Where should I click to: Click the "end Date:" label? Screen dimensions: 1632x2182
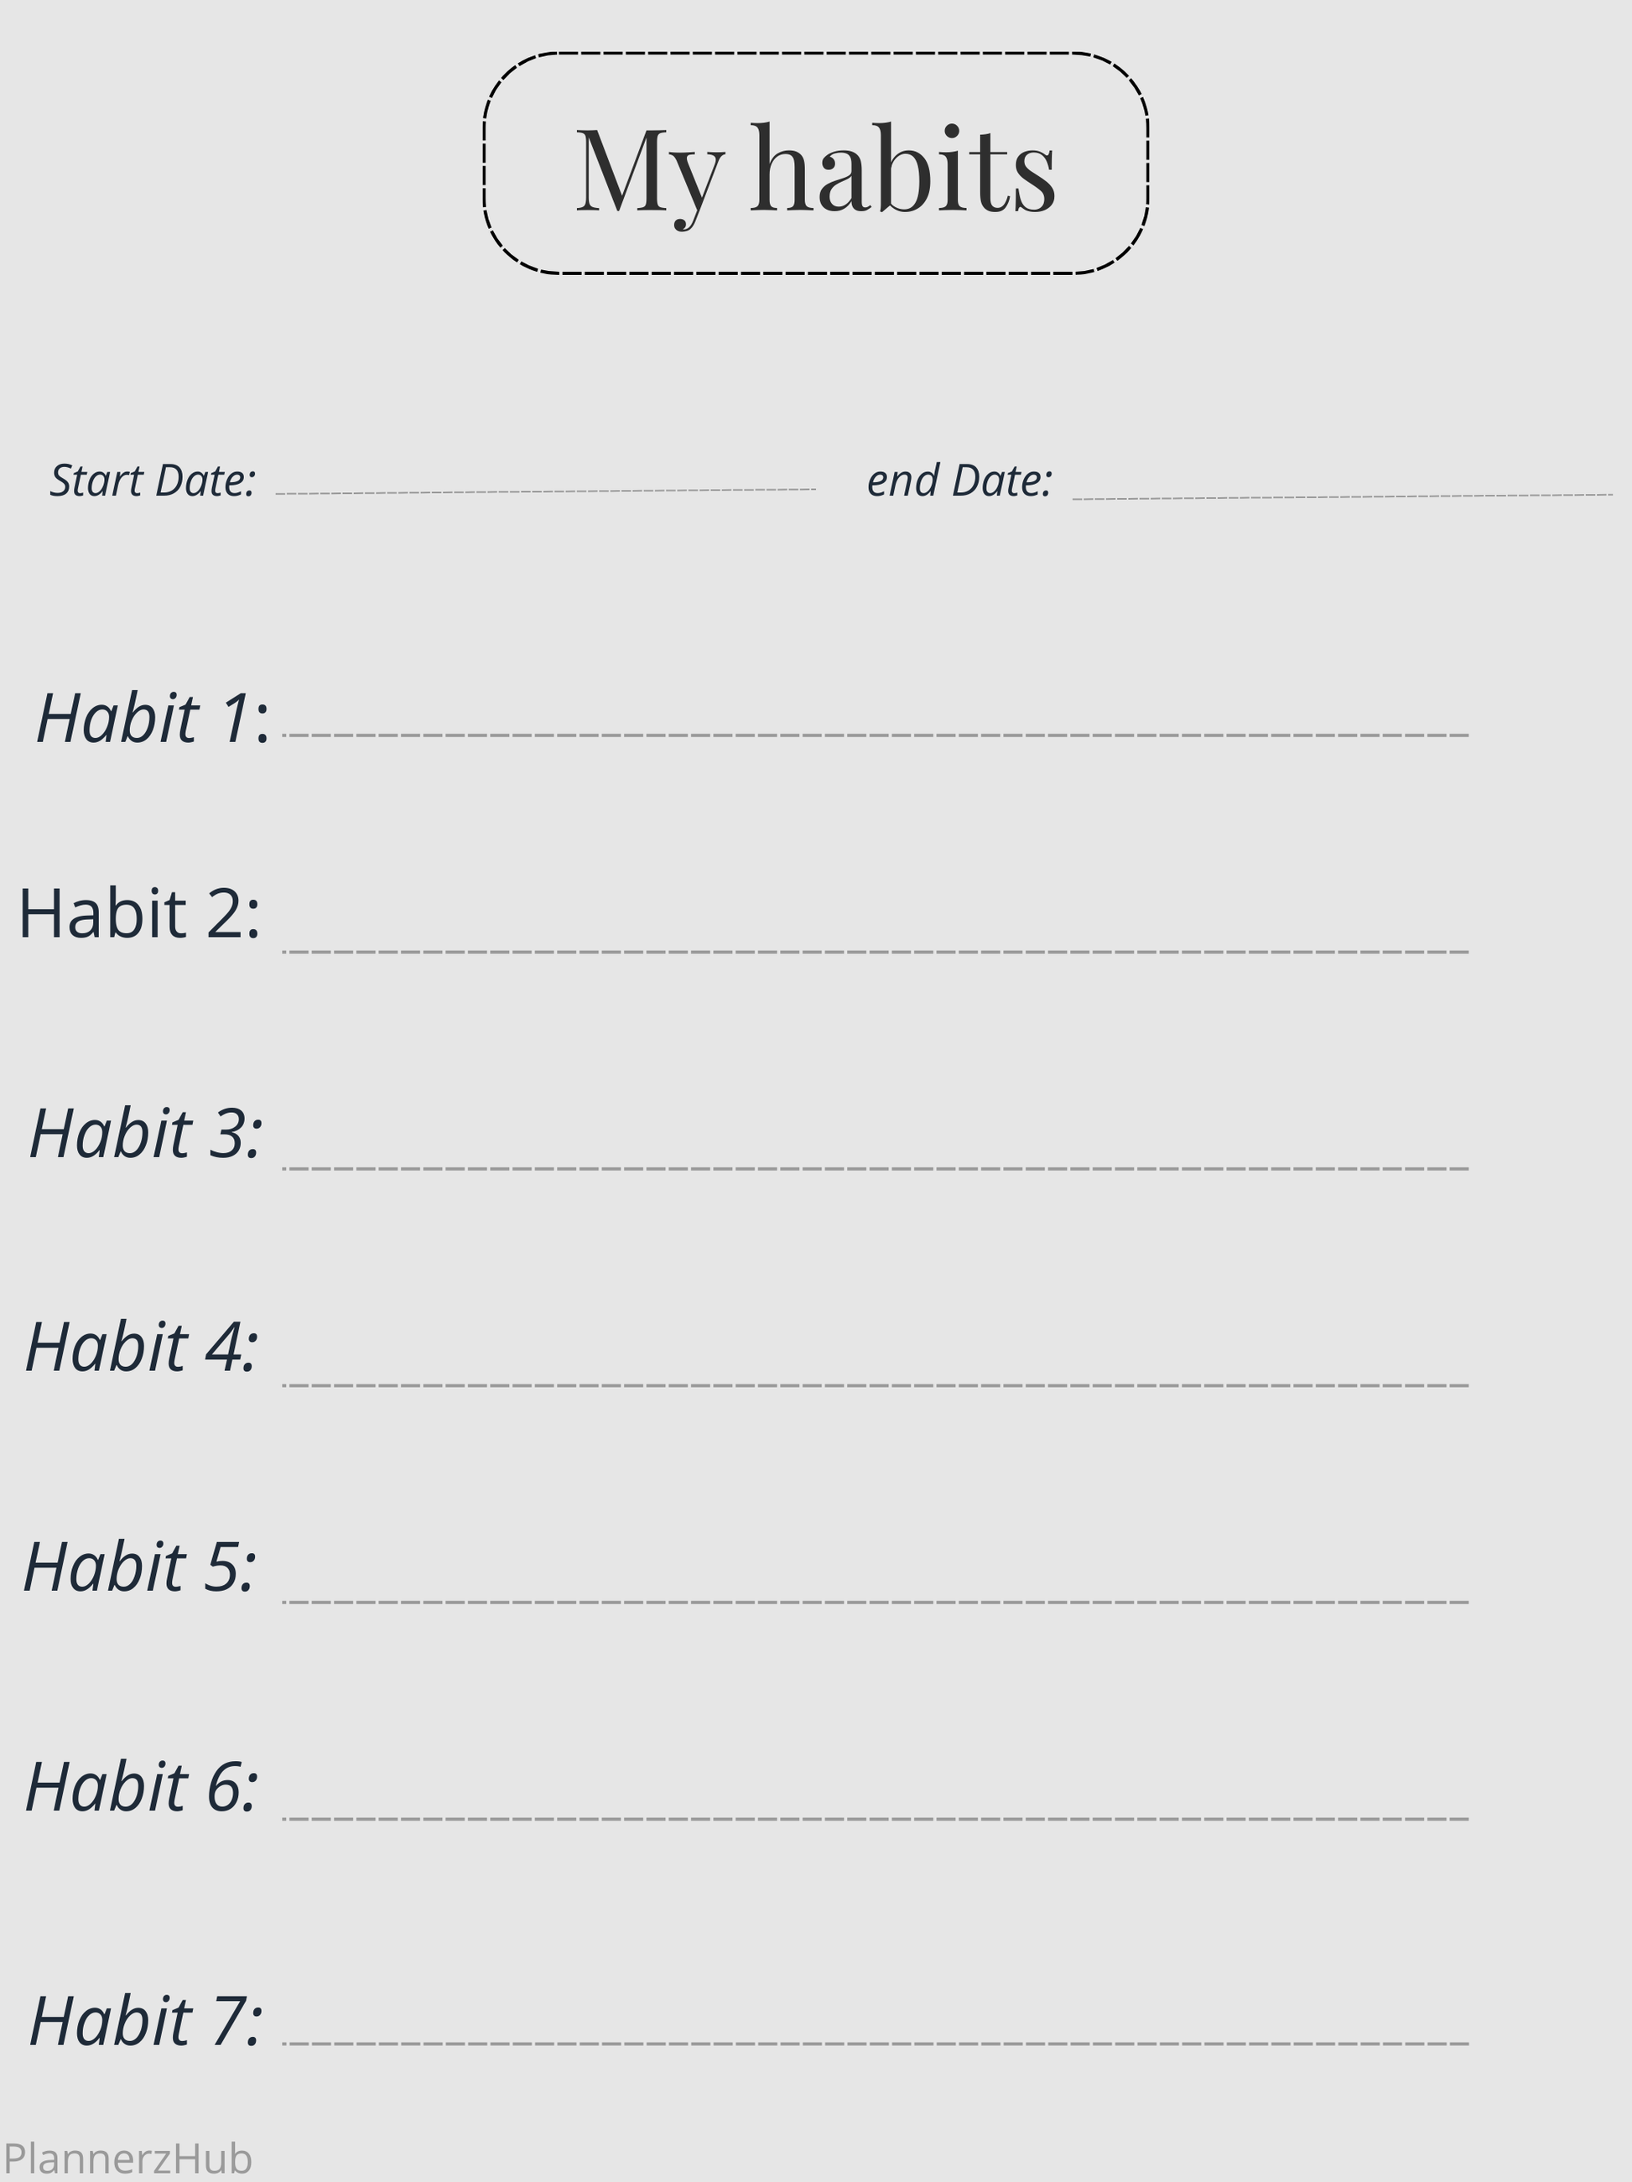pos(959,481)
